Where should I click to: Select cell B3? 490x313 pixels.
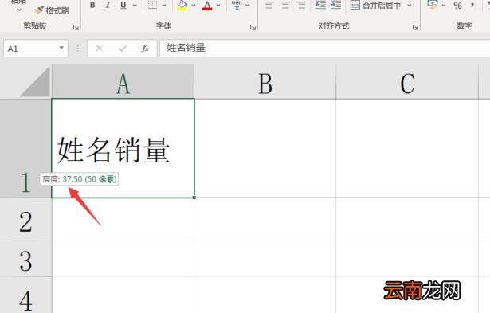click(265, 256)
